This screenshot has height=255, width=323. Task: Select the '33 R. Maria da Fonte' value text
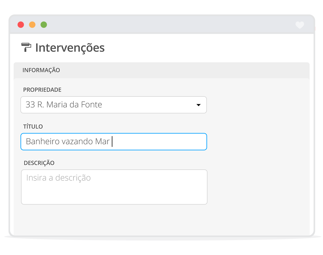pyautogui.click(x=64, y=105)
